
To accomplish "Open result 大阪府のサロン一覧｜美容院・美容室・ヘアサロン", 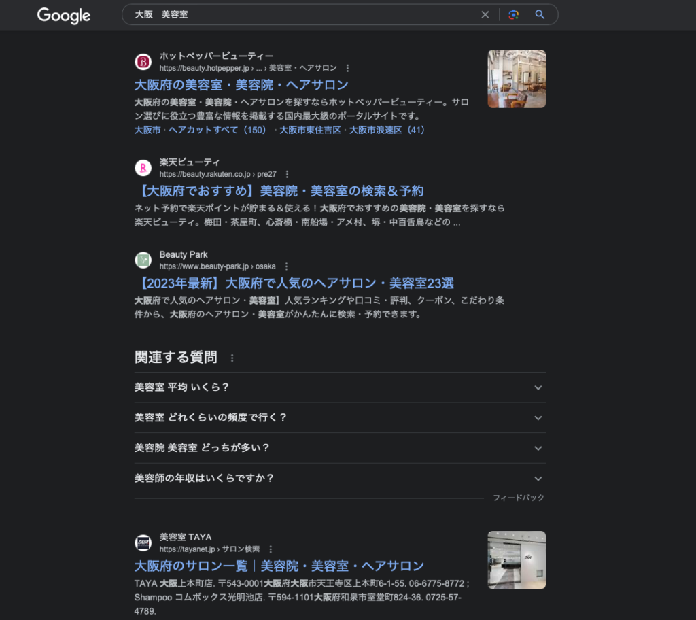I will coord(279,566).
